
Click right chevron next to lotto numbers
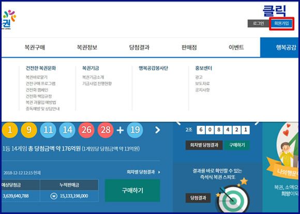[157, 130]
